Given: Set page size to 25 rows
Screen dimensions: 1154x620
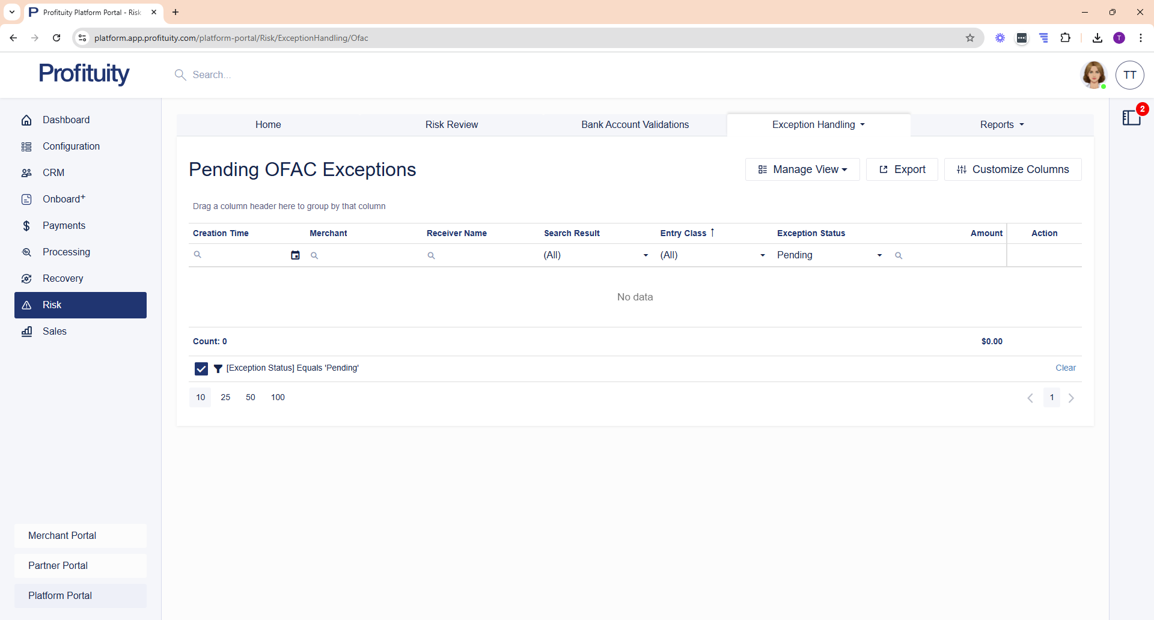Looking at the screenshot, I should coord(225,398).
